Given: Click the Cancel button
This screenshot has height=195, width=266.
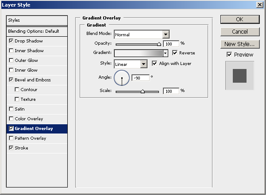Looking at the screenshot, I should (239, 32).
